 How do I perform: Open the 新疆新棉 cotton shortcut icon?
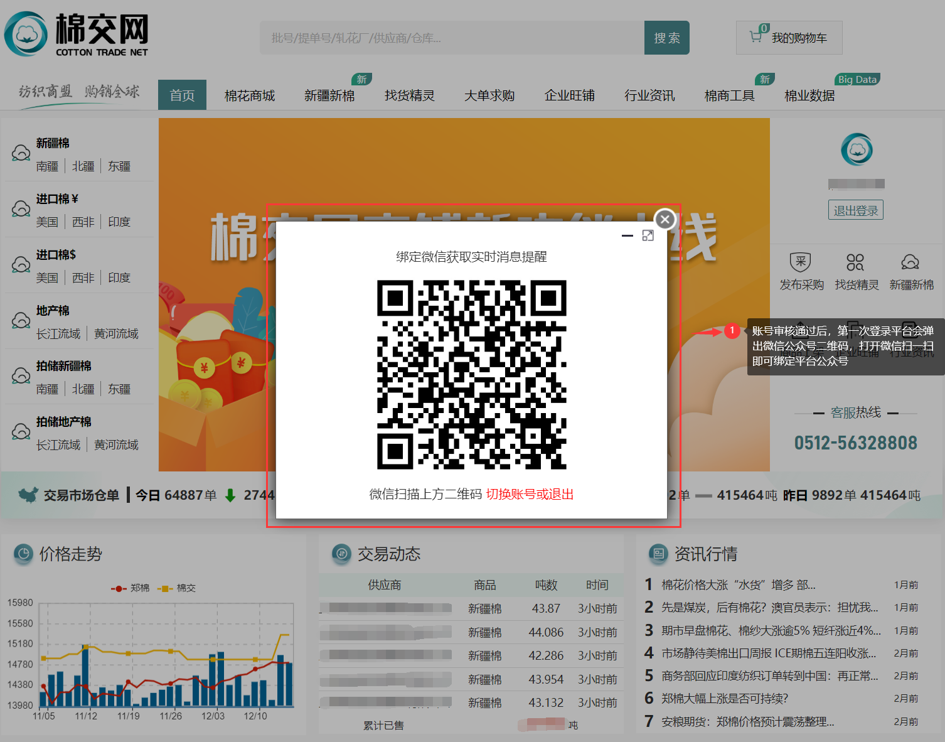tap(910, 262)
